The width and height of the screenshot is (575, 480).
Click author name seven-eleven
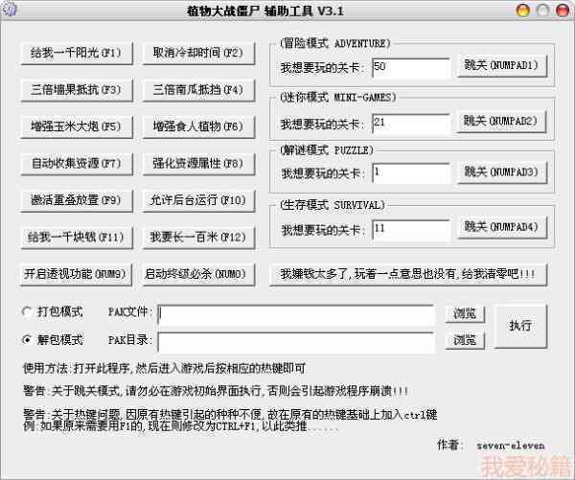point(511,446)
